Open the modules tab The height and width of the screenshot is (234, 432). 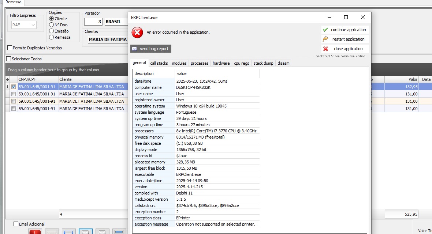[179, 63]
